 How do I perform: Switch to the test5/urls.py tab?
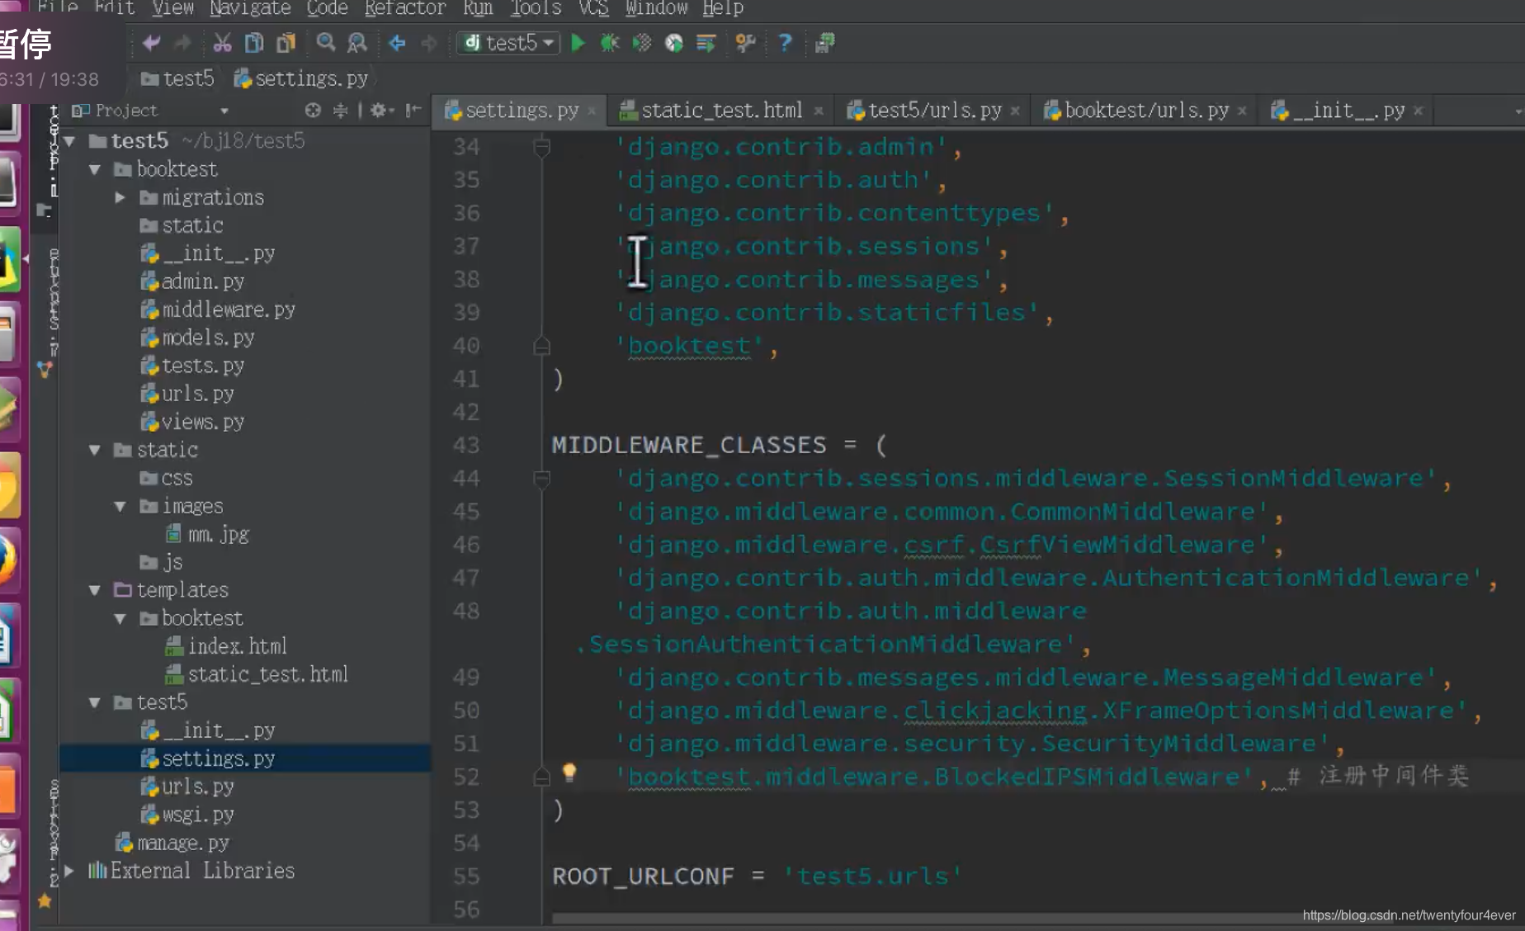point(935,111)
